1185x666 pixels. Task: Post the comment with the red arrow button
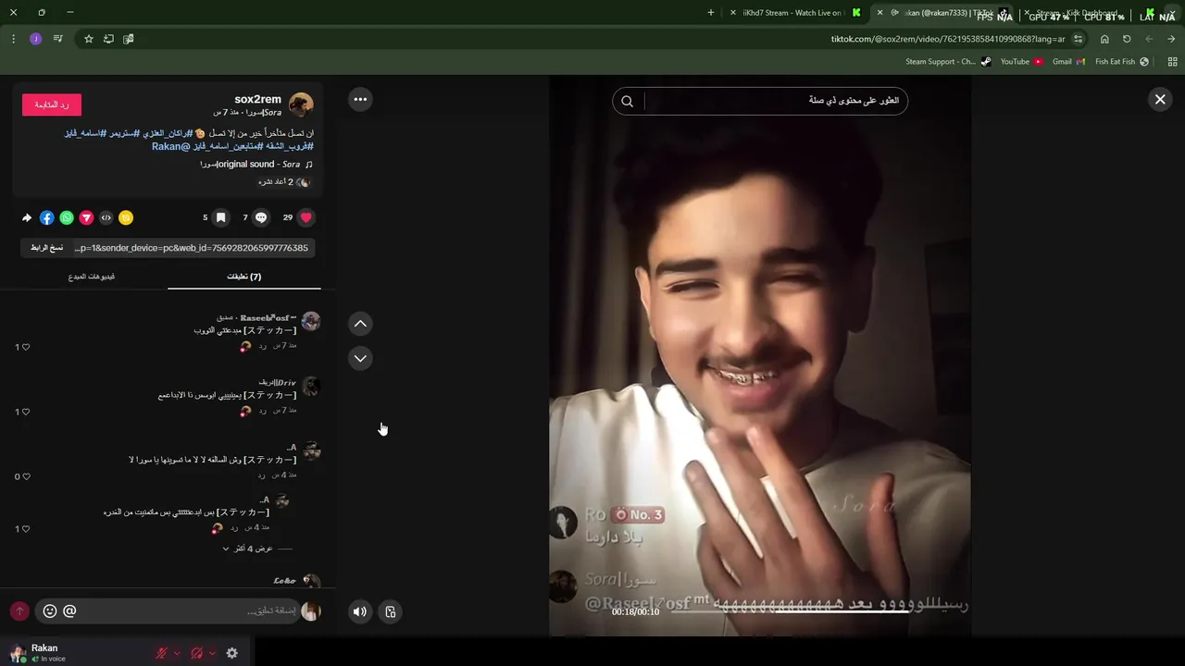pyautogui.click(x=19, y=611)
